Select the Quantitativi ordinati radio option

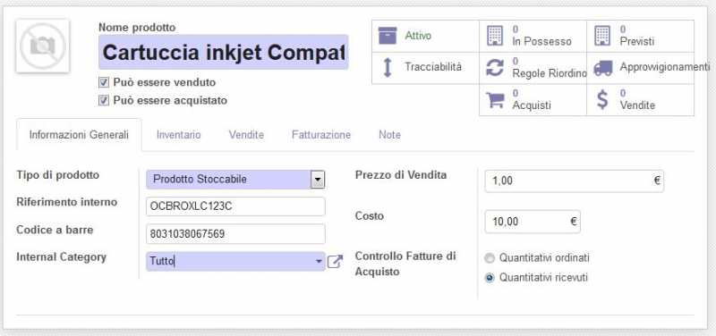[x=490, y=258]
